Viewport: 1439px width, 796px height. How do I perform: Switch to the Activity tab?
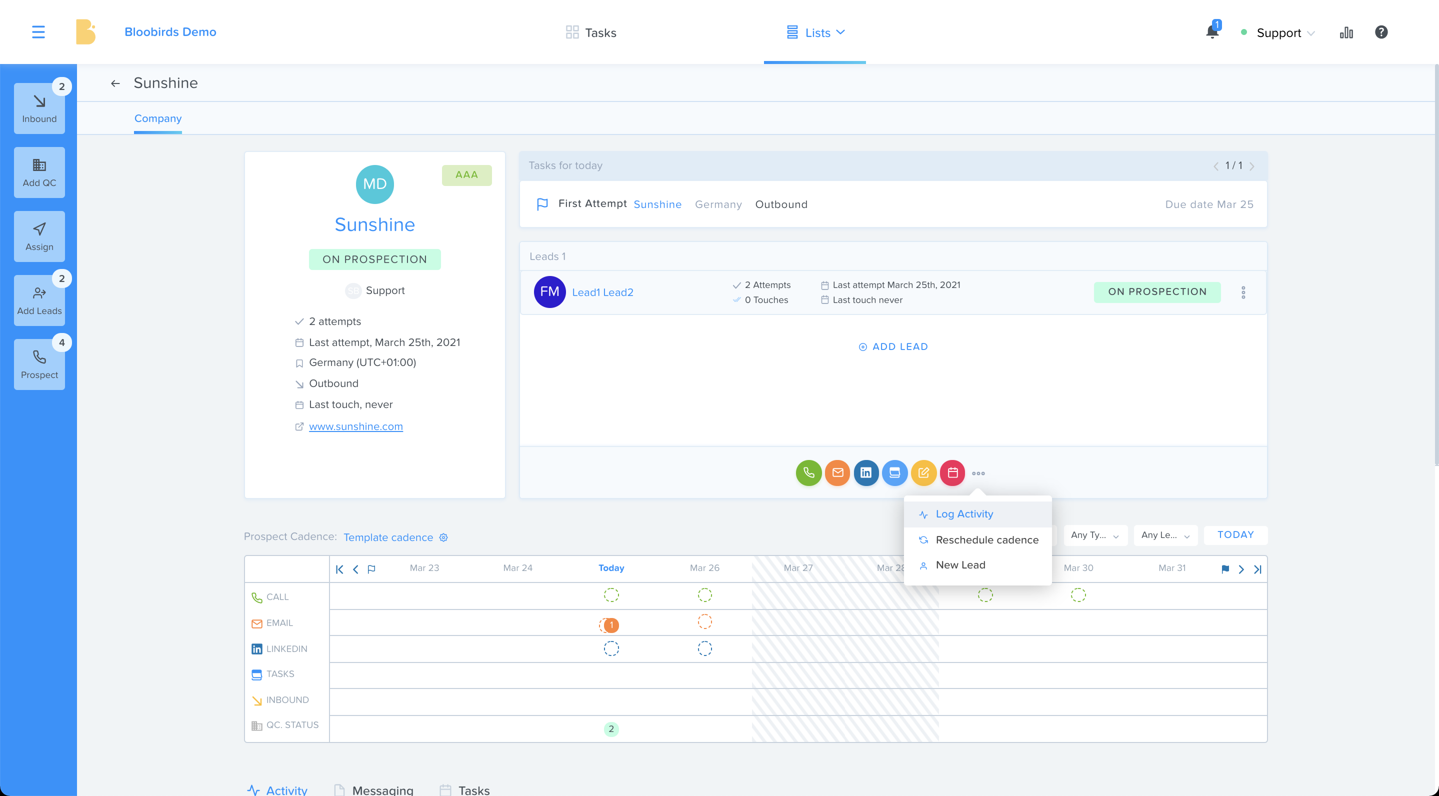(277, 790)
